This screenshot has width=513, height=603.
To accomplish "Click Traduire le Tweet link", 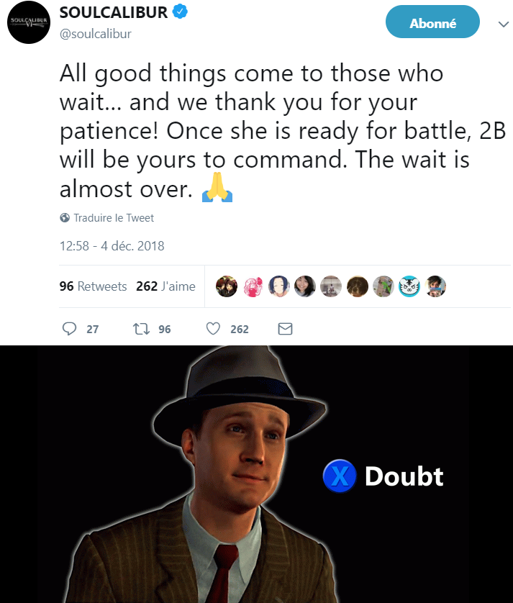I will point(114,217).
